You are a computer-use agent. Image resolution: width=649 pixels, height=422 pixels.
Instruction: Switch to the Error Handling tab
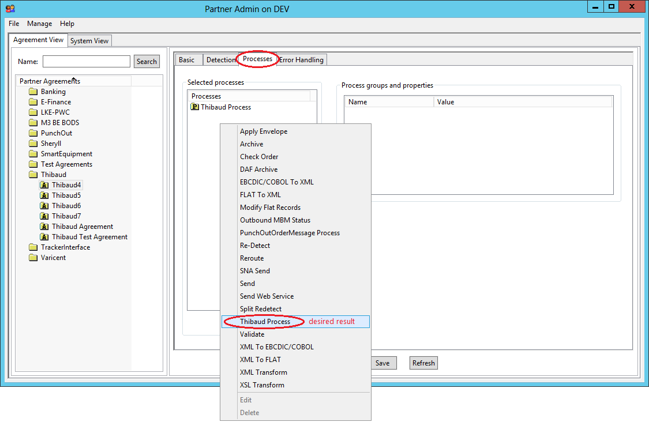(x=302, y=60)
